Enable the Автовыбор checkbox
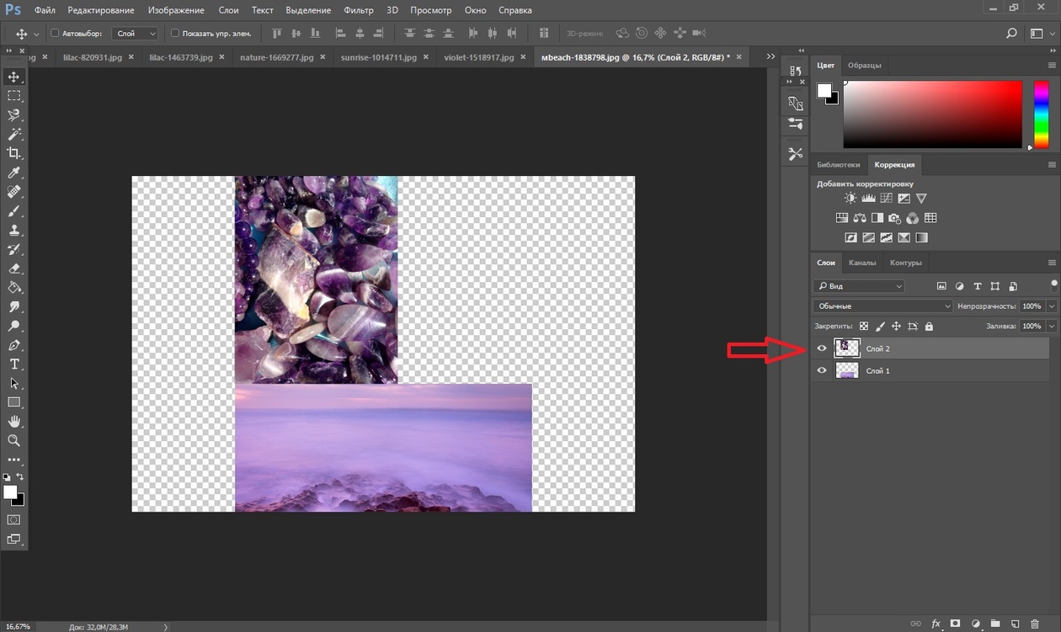This screenshot has height=632, width=1061. (x=56, y=34)
